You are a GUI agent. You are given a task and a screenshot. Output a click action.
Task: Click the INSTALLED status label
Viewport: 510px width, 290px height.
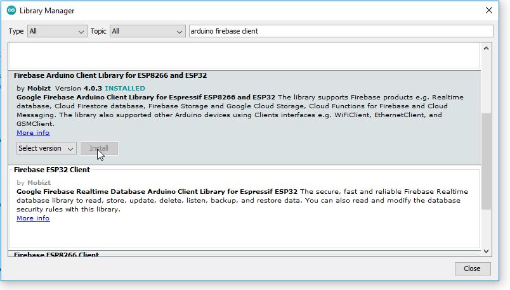tap(125, 89)
